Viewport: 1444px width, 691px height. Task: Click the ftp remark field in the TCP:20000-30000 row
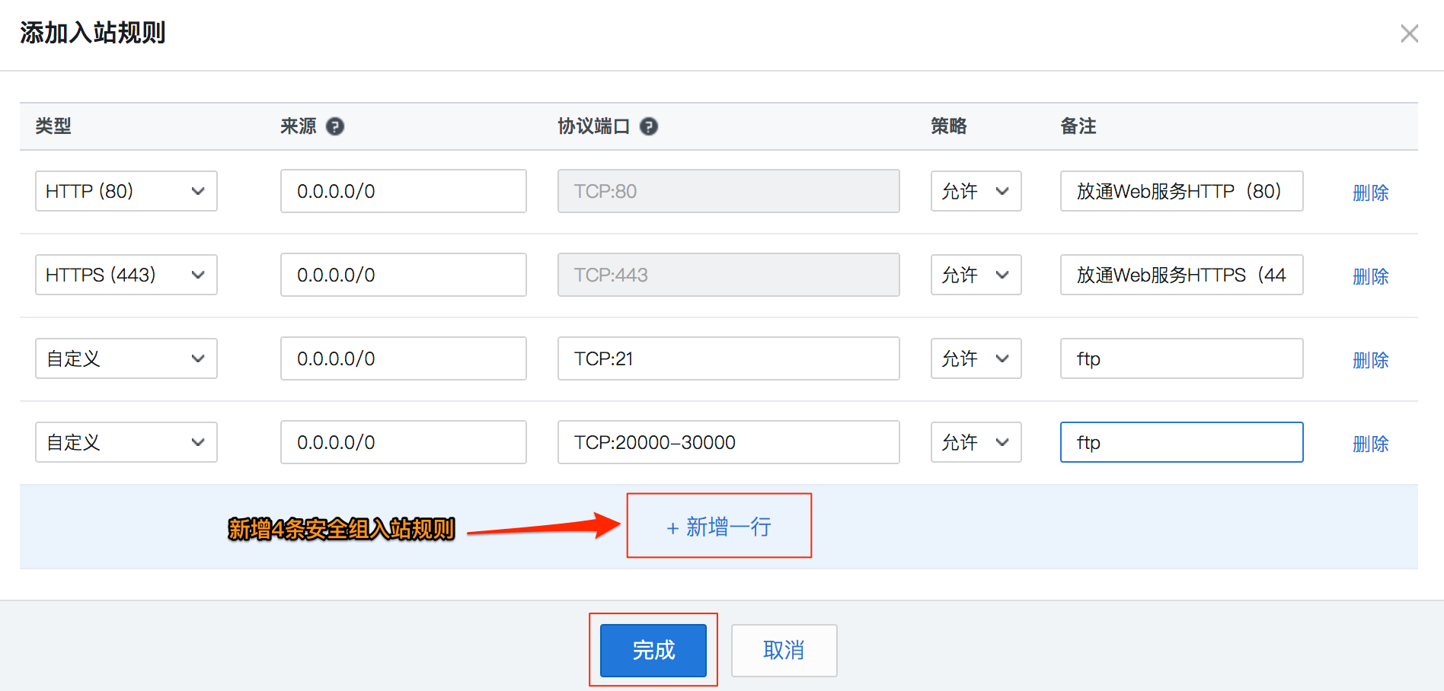pyautogui.click(x=1182, y=442)
